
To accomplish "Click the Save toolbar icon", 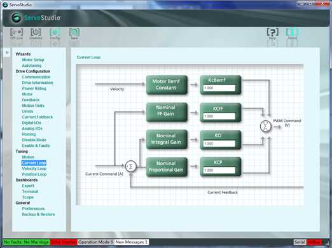I will click(x=74, y=34).
